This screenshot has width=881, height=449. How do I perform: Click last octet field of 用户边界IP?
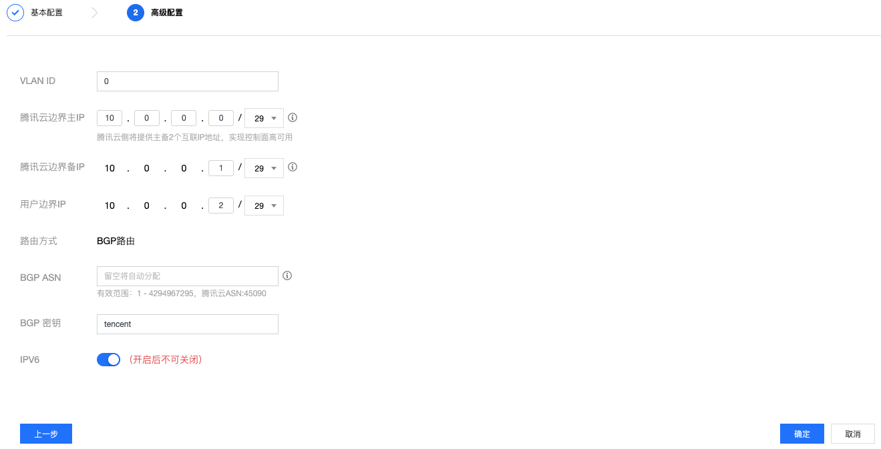[221, 205]
